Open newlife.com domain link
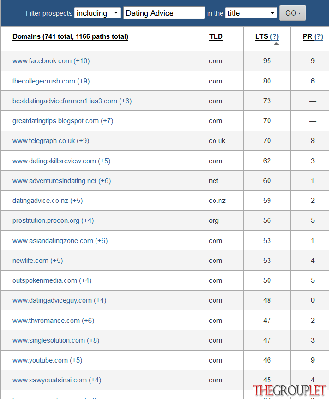The width and height of the screenshot is (329, 399). click(38, 261)
